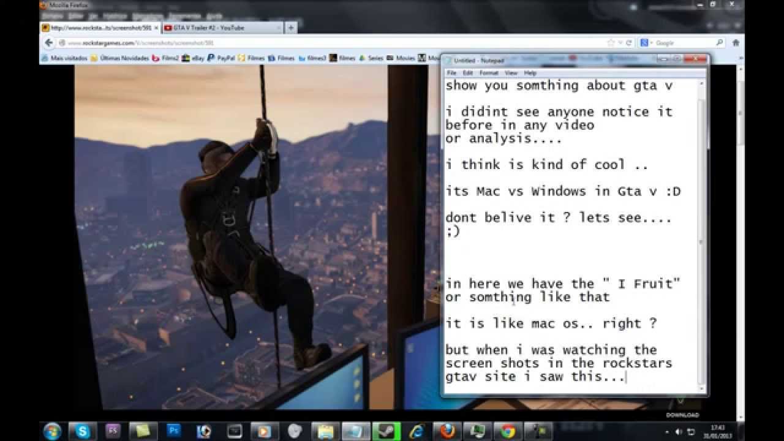Image resolution: width=784 pixels, height=441 pixels.
Task: Click the Notepad title bar icon
Action: [448, 60]
